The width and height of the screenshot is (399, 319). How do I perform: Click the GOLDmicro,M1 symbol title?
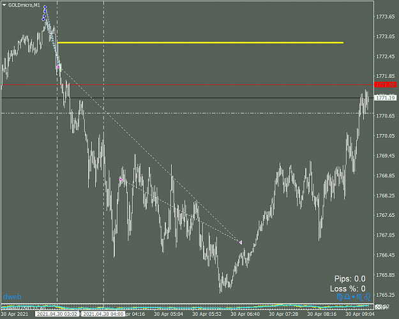point(24,5)
